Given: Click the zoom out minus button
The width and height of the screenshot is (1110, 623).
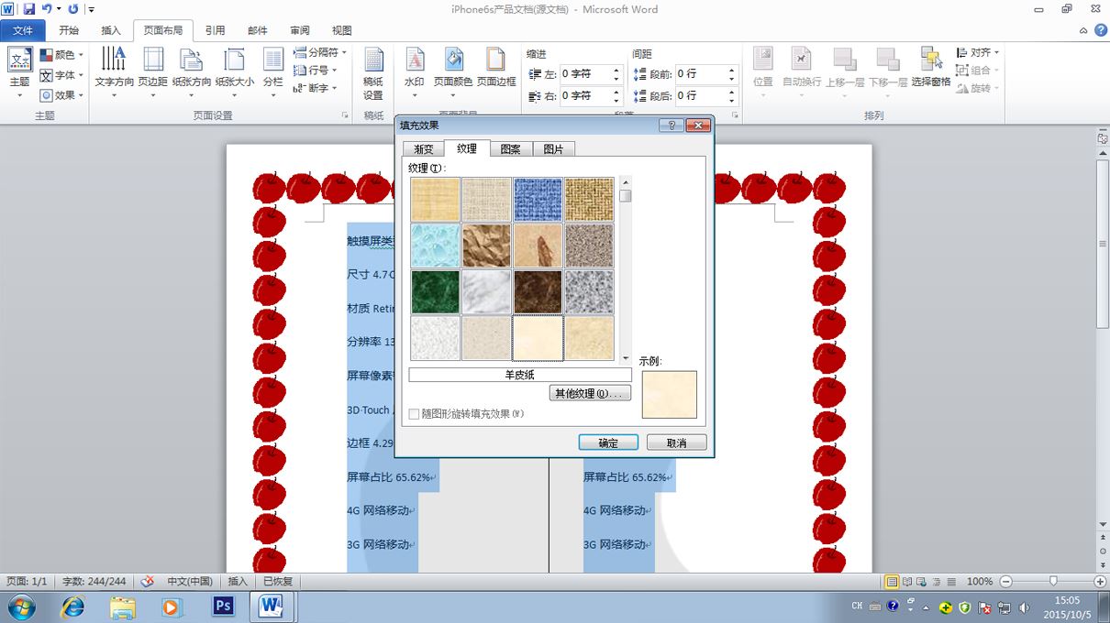Looking at the screenshot, I should pyautogui.click(x=1005, y=581).
